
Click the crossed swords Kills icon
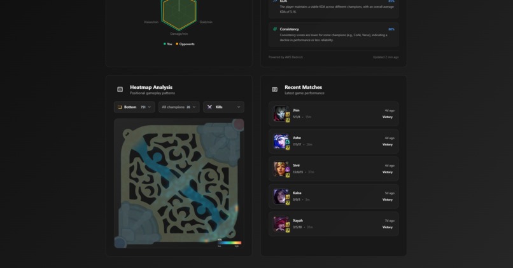209,107
